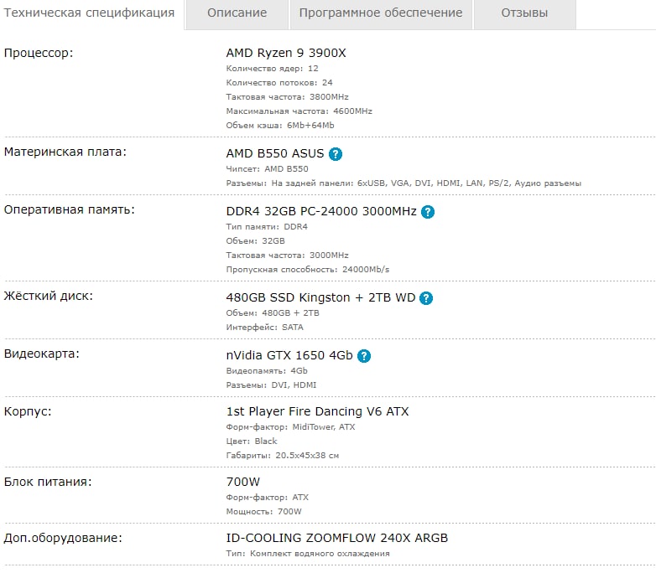Click the Форм-фактор: ATX power supply line
Image resolution: width=656 pixels, height=573 pixels.
[267, 498]
